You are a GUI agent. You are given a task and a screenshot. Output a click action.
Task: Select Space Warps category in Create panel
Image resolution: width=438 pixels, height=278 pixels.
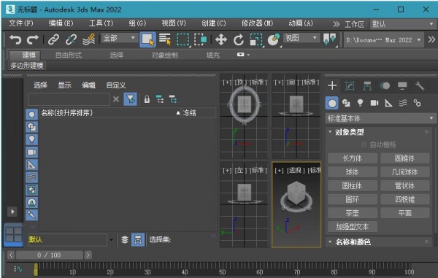point(403,103)
